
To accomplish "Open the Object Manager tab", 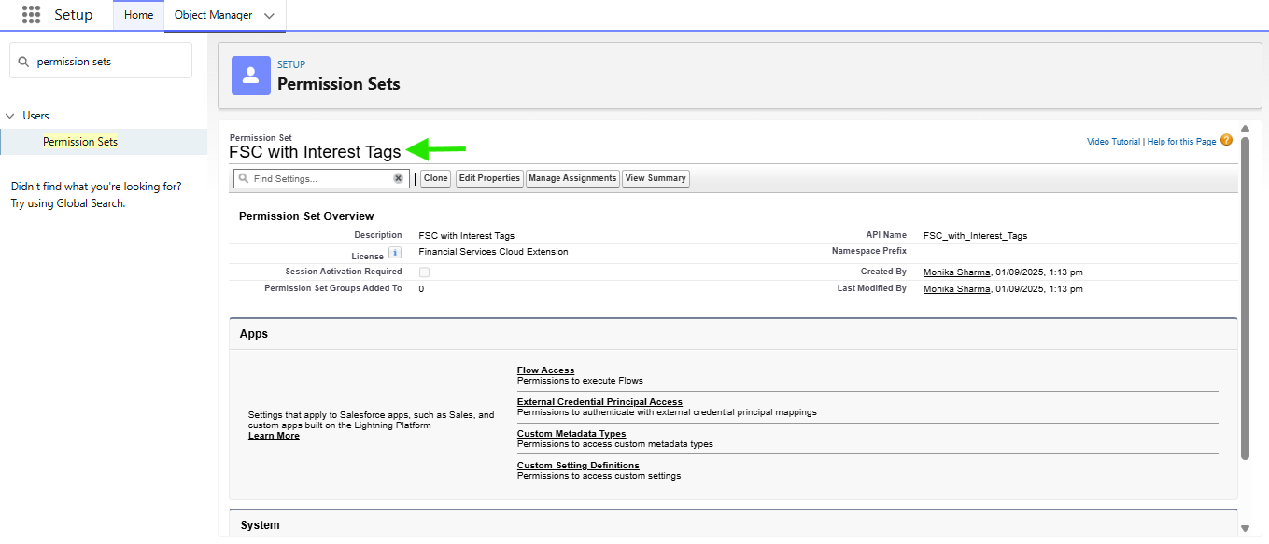I will (213, 15).
